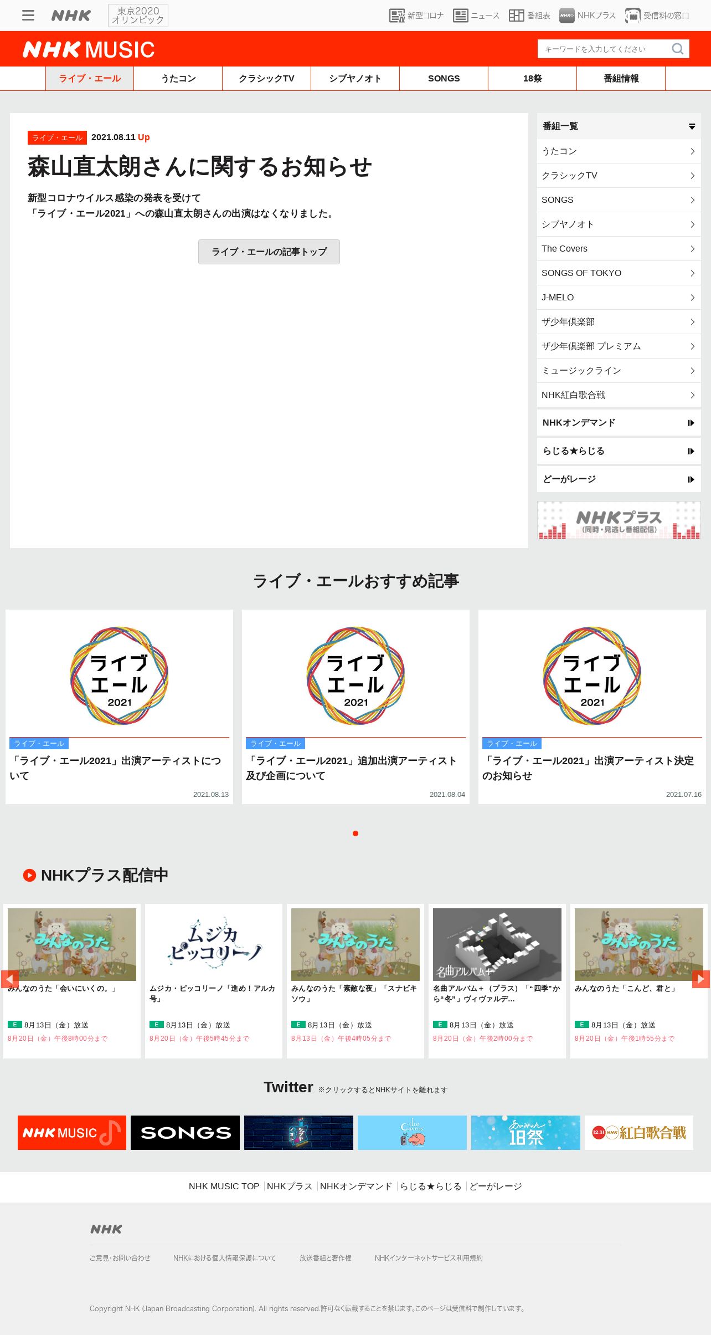Screen dimensions: 711x1335
Task: Click the NHKプラス sidebar banner
Action: (x=619, y=520)
